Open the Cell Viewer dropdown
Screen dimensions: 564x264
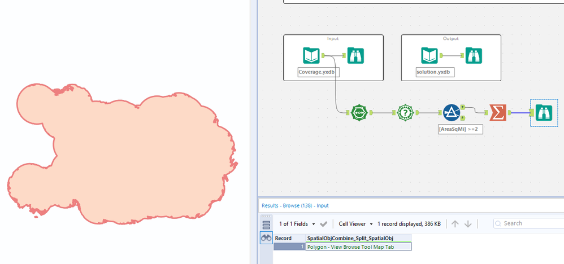[x=355, y=224]
